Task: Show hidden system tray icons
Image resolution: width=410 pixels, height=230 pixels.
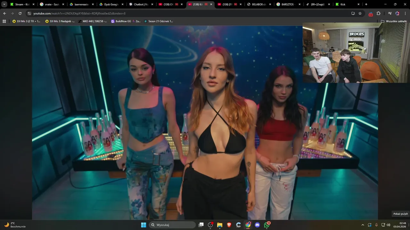Action: coord(363,225)
